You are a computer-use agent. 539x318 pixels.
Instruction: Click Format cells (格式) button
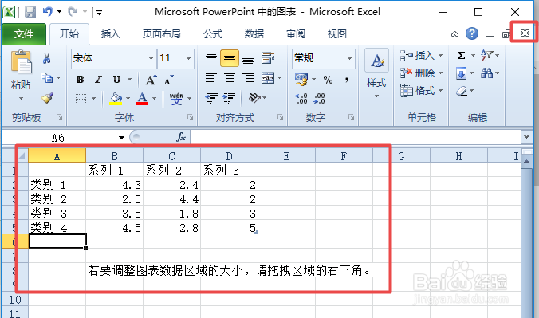pyautogui.click(x=421, y=91)
